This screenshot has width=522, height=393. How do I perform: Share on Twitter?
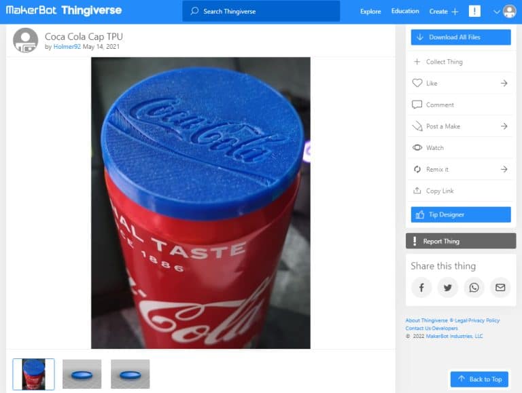(x=447, y=287)
